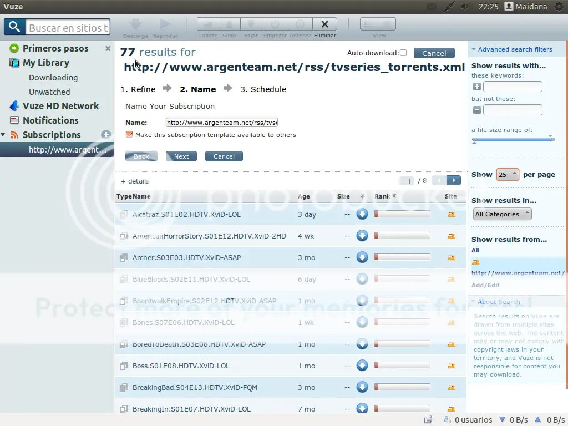Screen dimensions: 568x426
Task: Click the minus icon beside excluded keywords
Action: coord(476,110)
